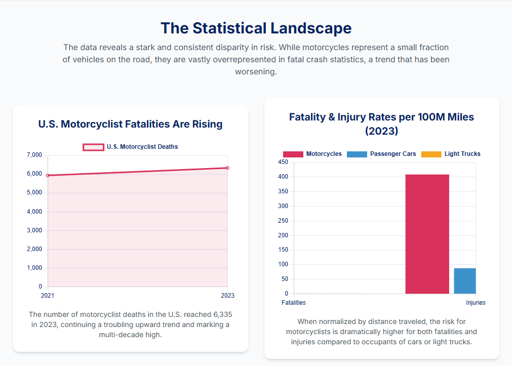The width and height of the screenshot is (512, 366).
Task: Toggle the U.S. Motorcyclist Deaths legend label
Action: (x=142, y=147)
